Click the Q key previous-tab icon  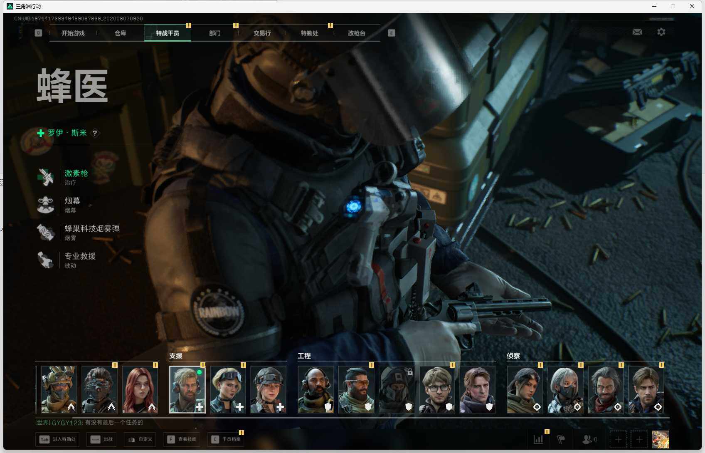click(x=38, y=33)
